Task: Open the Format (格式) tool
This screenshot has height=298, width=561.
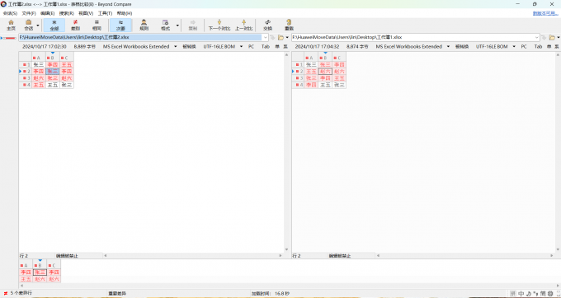Action: click(x=165, y=25)
